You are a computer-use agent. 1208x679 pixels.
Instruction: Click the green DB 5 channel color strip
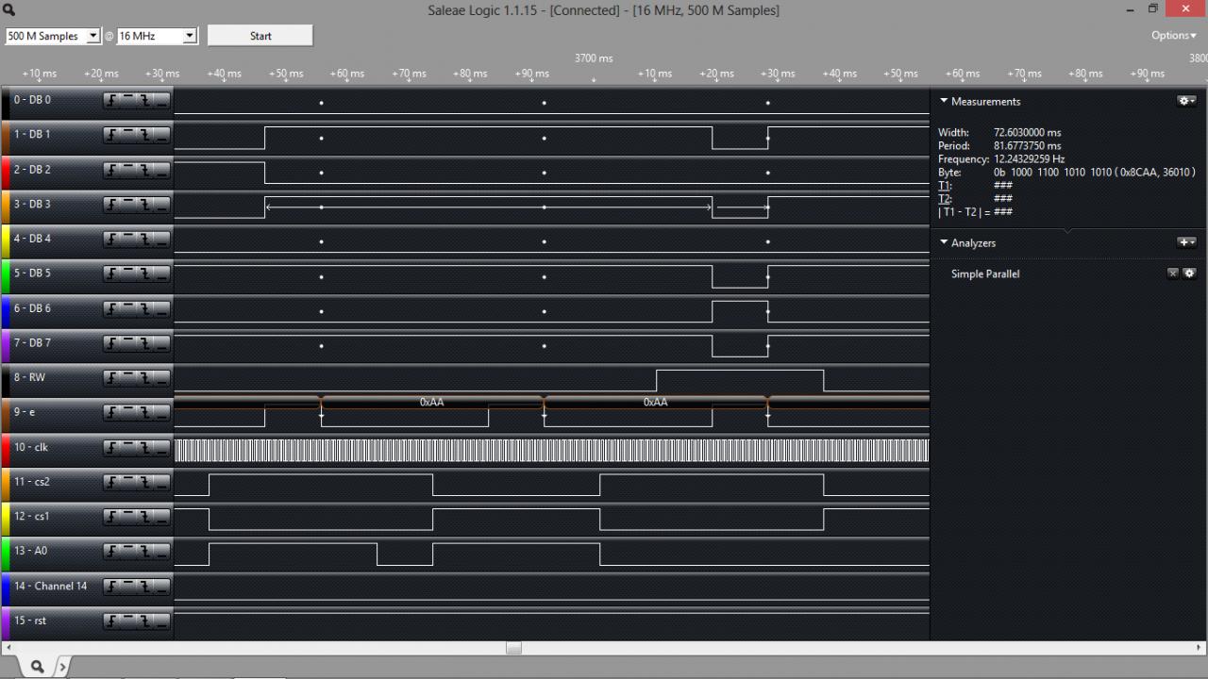pos(4,274)
